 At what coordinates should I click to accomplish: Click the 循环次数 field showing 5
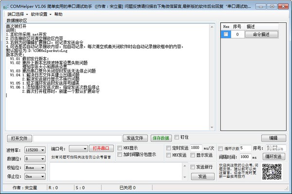(x=245, y=148)
